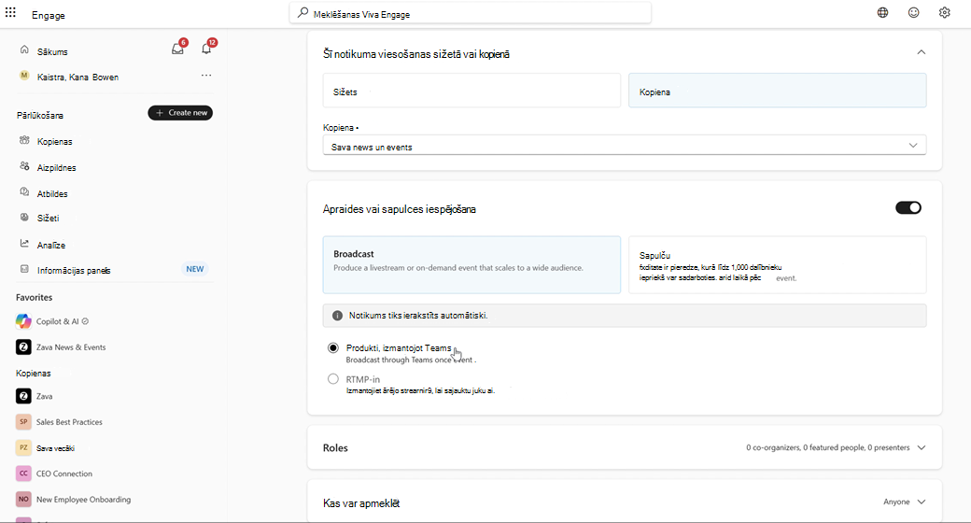Open the CEO Connection community link

point(64,474)
